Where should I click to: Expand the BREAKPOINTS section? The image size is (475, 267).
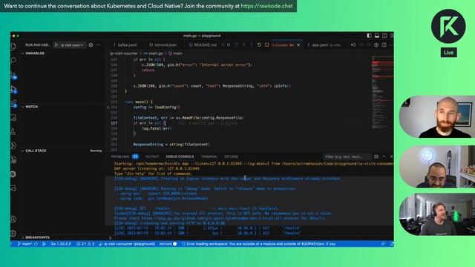tap(37, 237)
